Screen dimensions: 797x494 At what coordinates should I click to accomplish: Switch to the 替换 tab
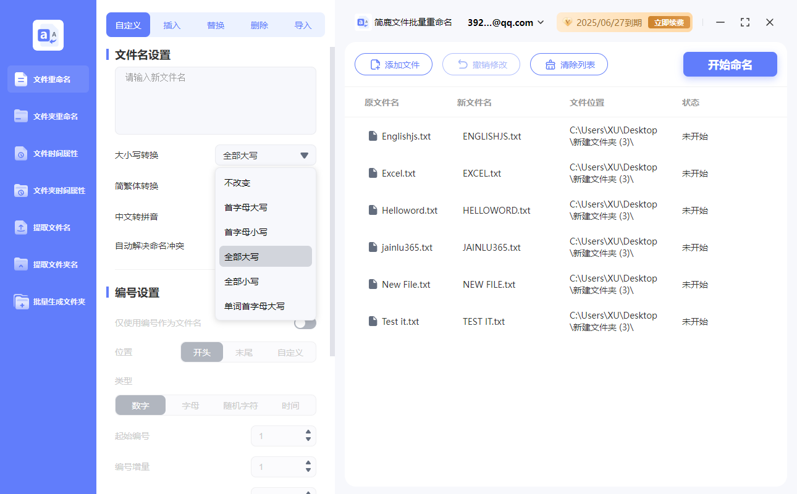point(215,25)
